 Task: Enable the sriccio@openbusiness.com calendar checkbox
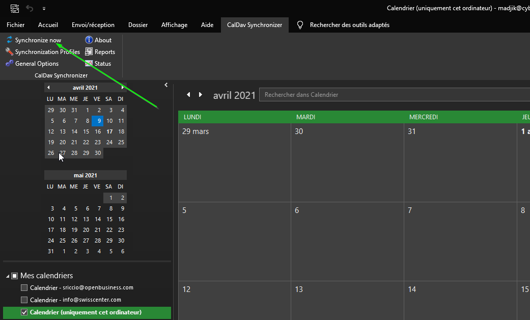coord(24,288)
